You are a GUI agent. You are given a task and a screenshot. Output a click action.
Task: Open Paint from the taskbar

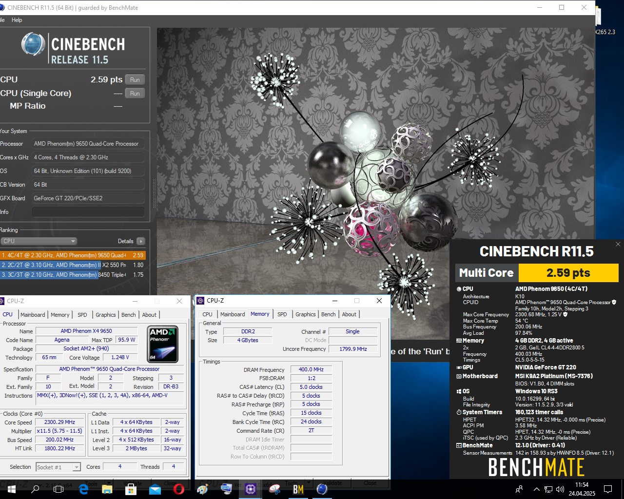pos(203,489)
